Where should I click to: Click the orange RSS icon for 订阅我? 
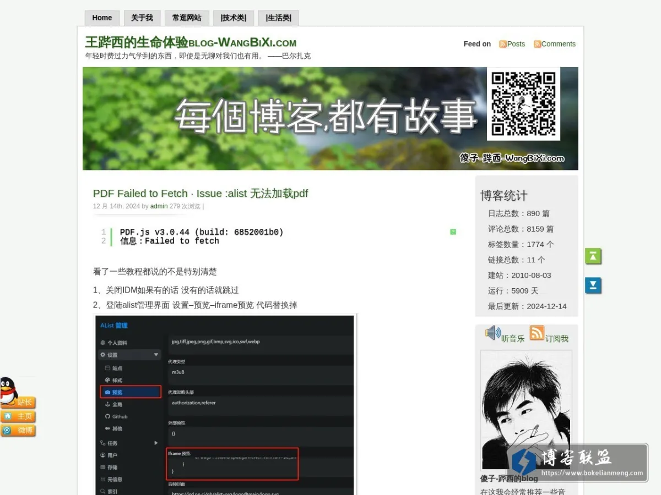(537, 333)
